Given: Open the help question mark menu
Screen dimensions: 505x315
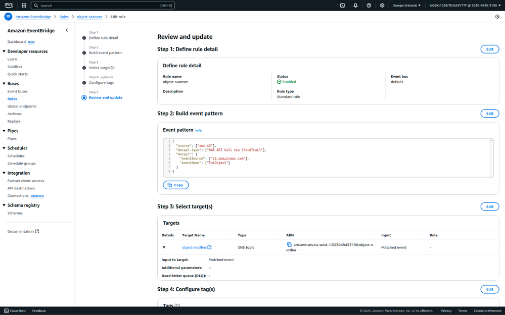Looking at the screenshot, I should pos(369,6).
